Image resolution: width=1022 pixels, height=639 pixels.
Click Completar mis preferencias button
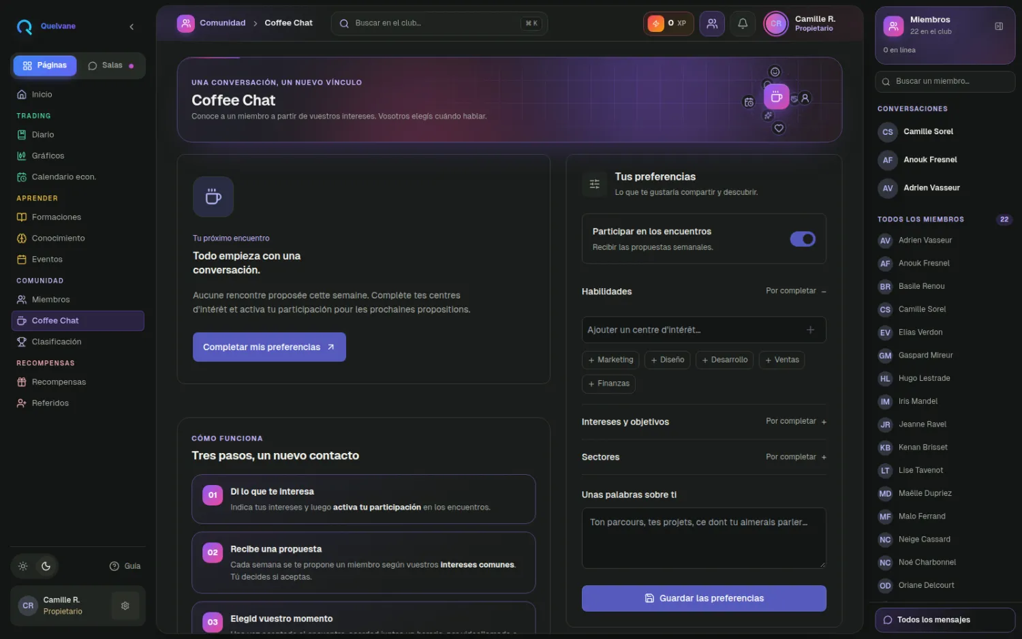point(269,347)
